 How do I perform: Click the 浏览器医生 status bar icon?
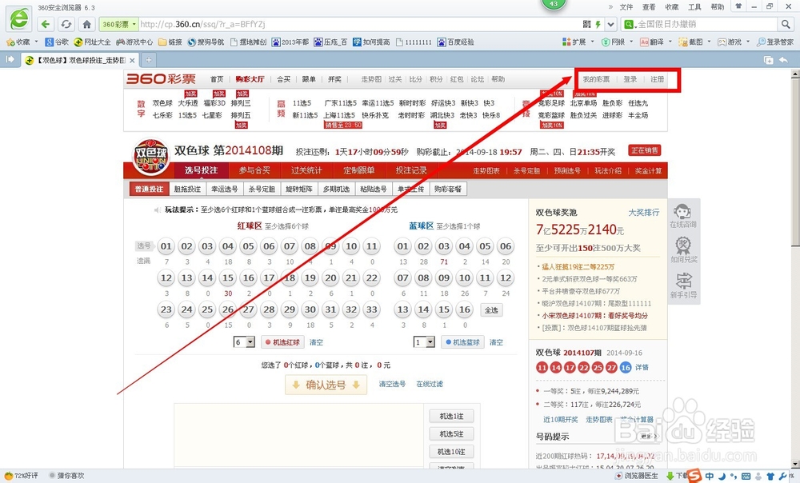[637, 475]
